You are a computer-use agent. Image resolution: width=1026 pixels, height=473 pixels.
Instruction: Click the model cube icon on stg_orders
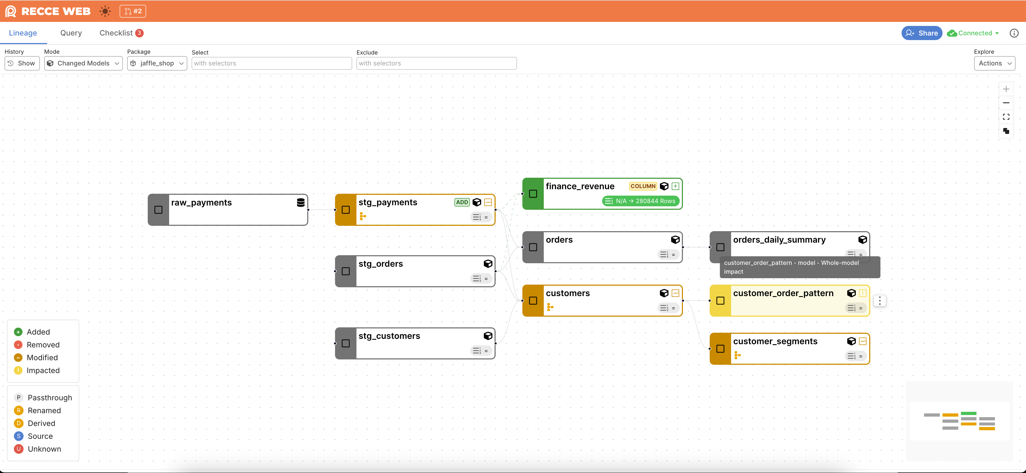[488, 264]
